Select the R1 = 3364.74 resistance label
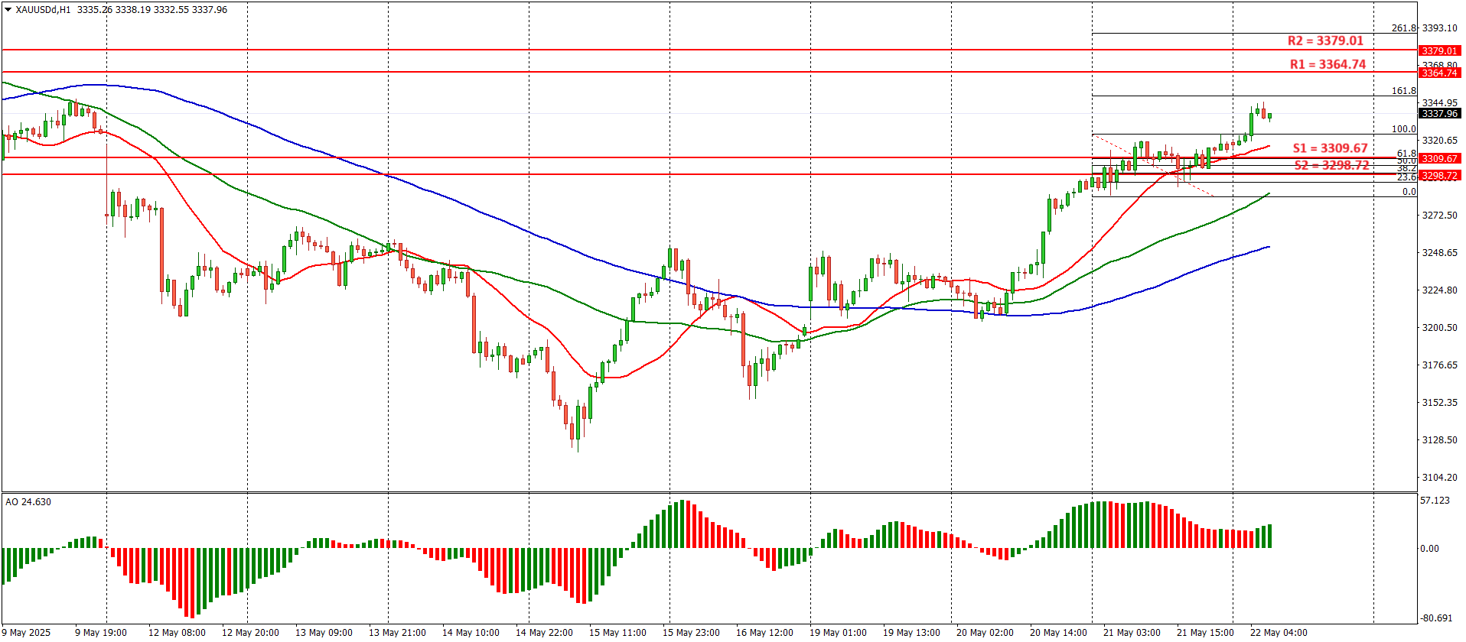This screenshot has width=1466, height=642. tap(1328, 64)
